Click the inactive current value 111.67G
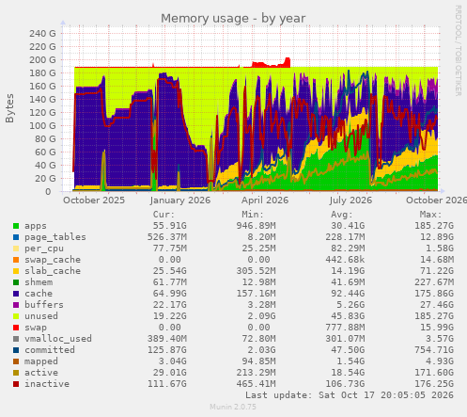 [167, 384]
